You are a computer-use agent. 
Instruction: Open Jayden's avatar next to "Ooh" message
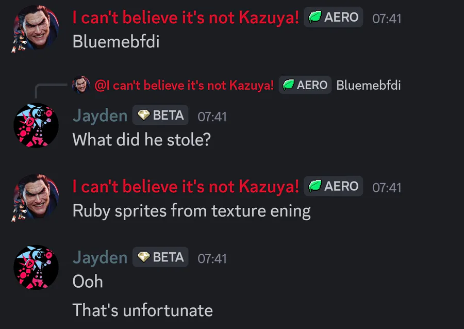pyautogui.click(x=36, y=268)
